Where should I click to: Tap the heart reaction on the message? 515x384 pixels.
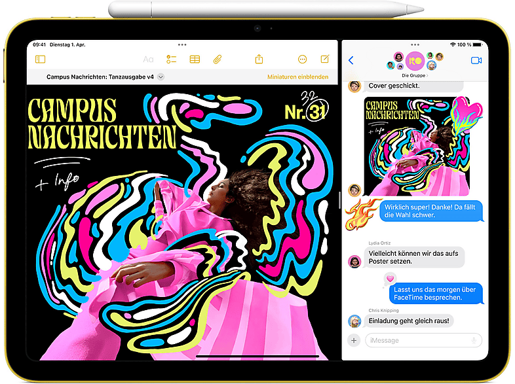pyautogui.click(x=390, y=278)
